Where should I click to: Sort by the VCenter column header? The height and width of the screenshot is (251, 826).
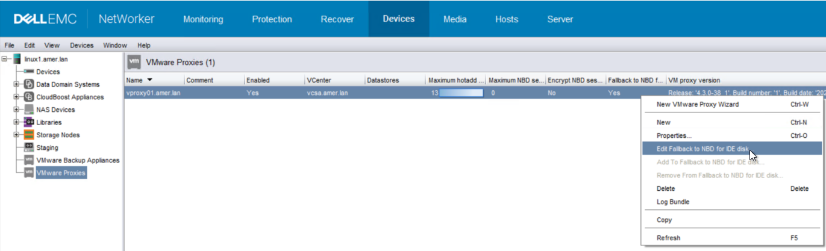pos(335,80)
